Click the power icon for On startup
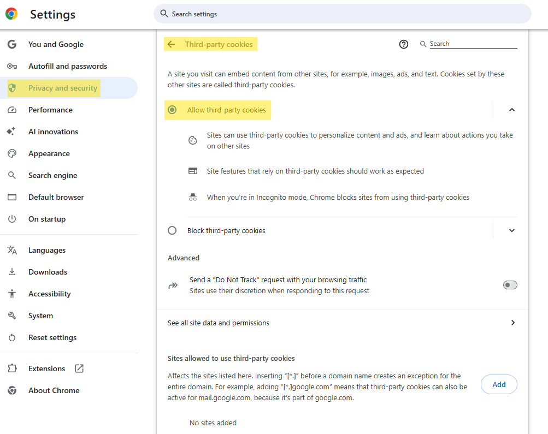This screenshot has height=434, width=548. [12, 219]
